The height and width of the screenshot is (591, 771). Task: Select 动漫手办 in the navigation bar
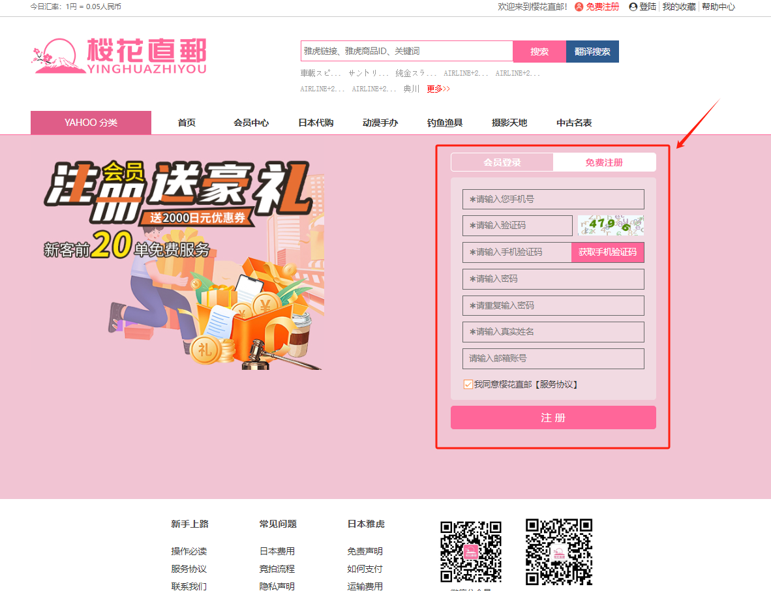380,122
